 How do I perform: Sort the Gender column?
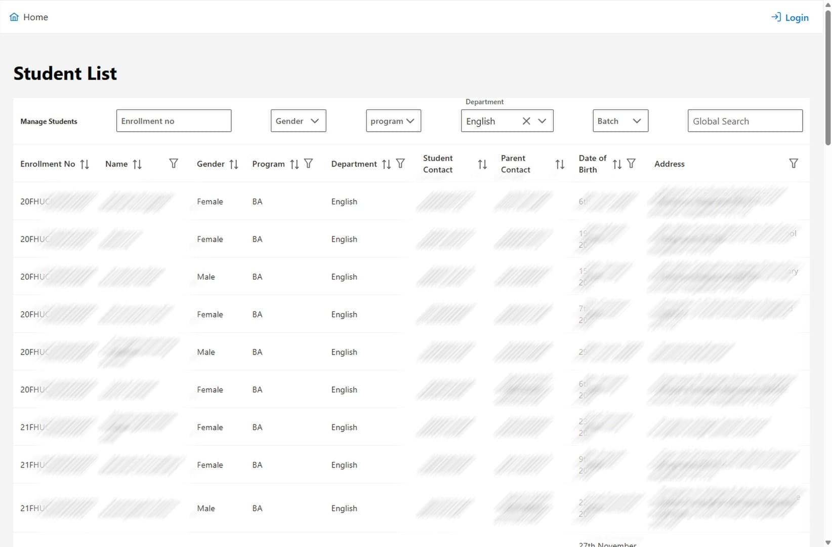tap(233, 164)
